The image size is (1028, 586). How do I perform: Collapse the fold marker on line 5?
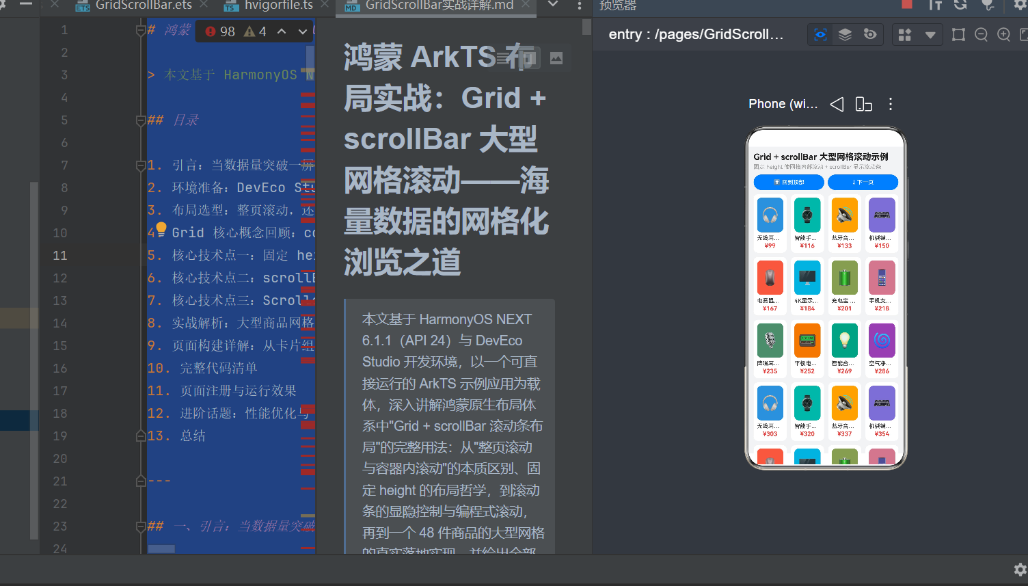(140, 120)
